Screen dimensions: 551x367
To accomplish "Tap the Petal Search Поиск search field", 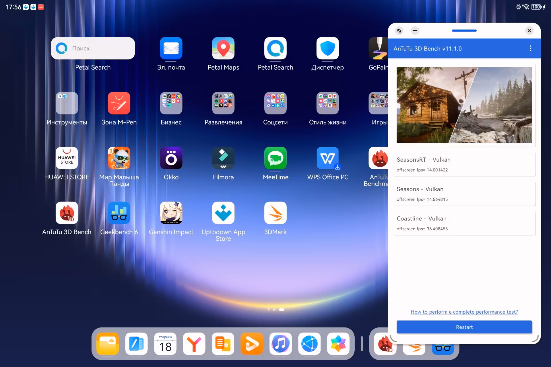I will click(x=93, y=48).
